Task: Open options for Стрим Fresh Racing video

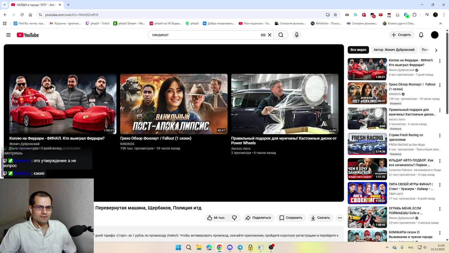Action: tap(440, 136)
